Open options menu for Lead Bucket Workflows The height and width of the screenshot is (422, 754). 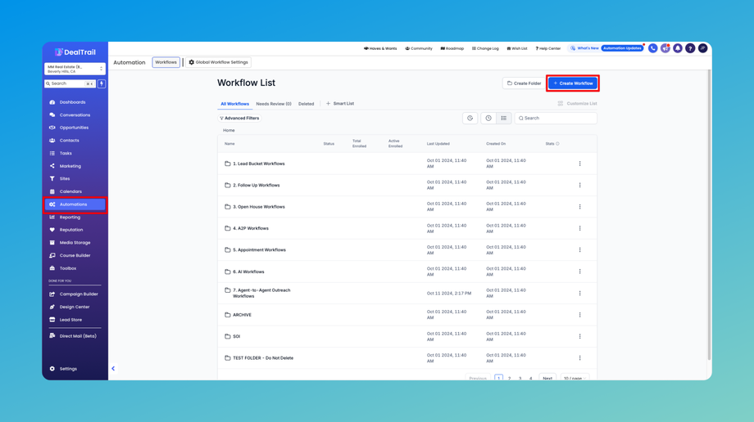[x=580, y=164]
